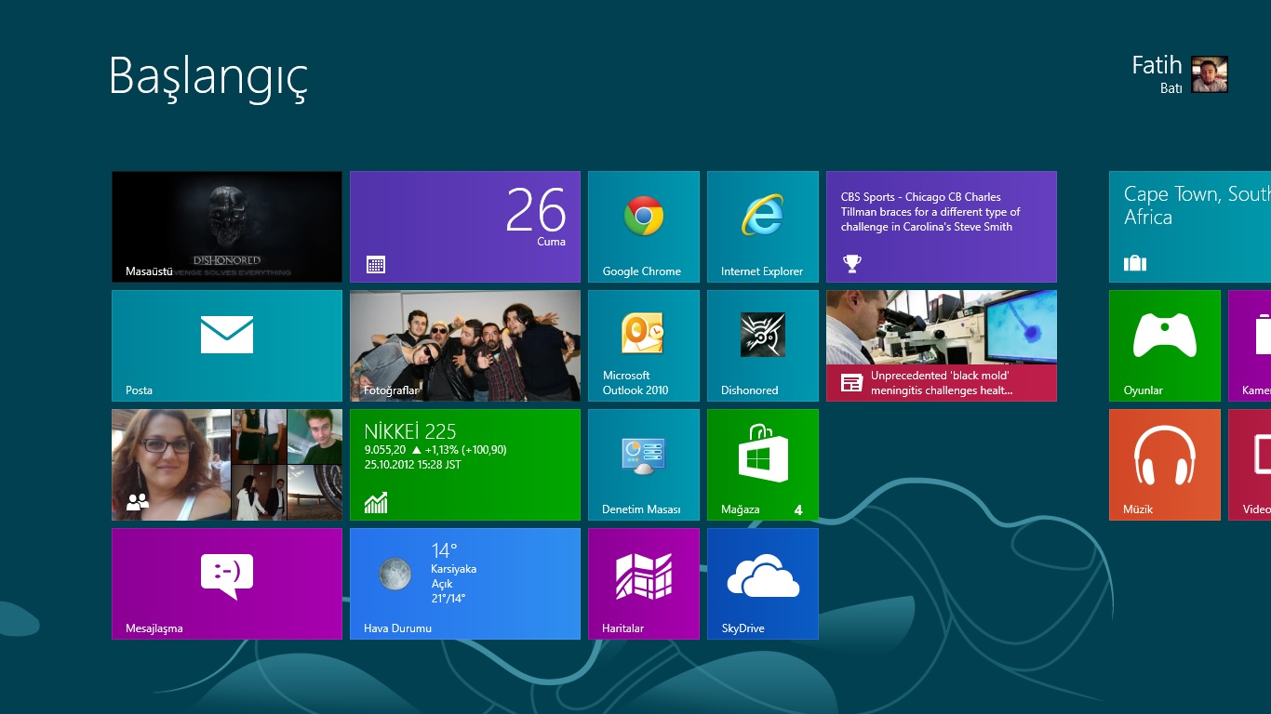Open the black mold meningitis news tile
The image size is (1271, 714).
(942, 346)
